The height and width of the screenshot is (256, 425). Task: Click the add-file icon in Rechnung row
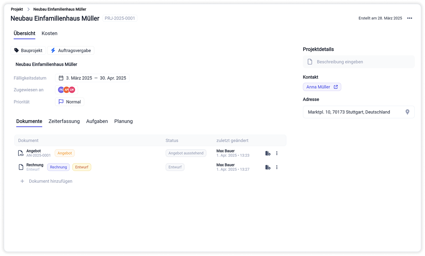(x=268, y=167)
